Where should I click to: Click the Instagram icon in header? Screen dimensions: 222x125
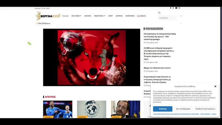click(179, 8)
